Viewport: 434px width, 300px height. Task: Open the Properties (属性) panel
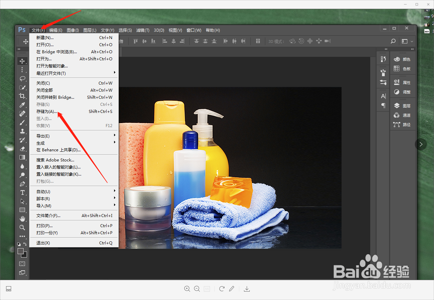click(402, 83)
